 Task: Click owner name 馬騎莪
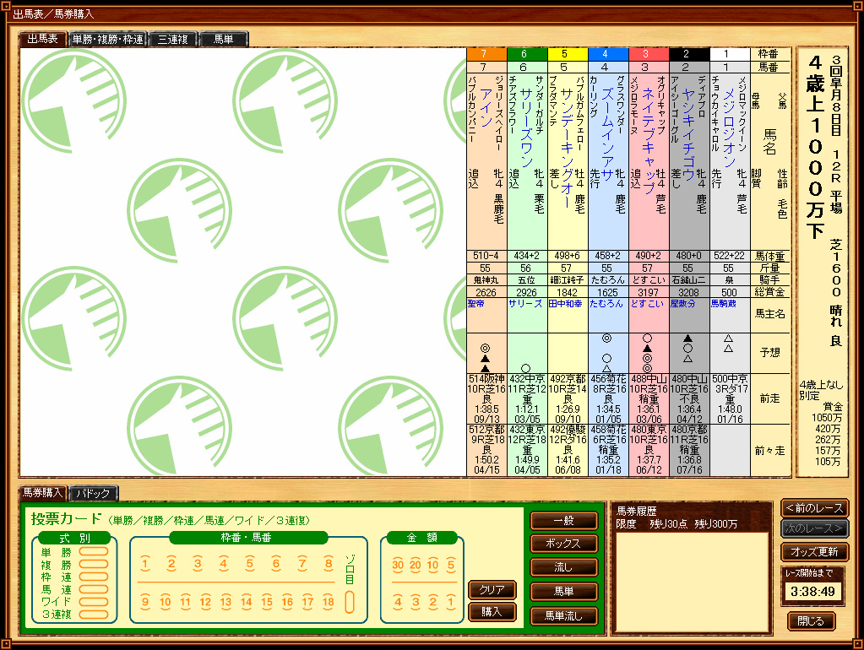pyautogui.click(x=724, y=304)
